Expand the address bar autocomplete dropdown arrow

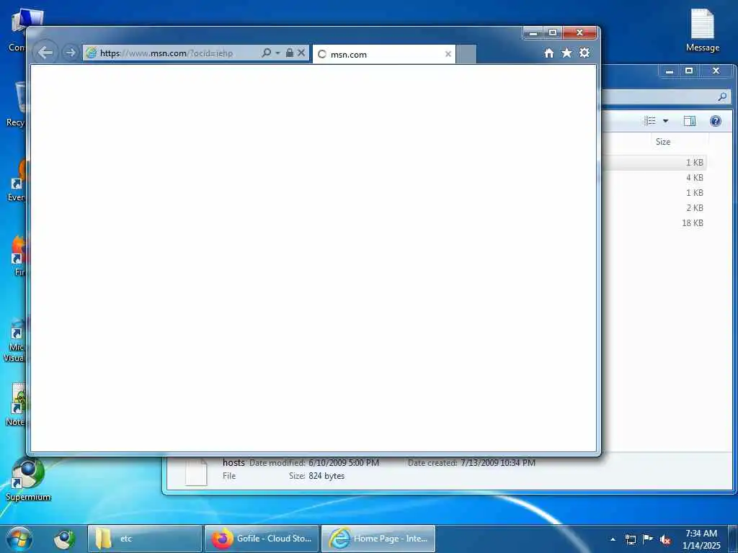(277, 53)
